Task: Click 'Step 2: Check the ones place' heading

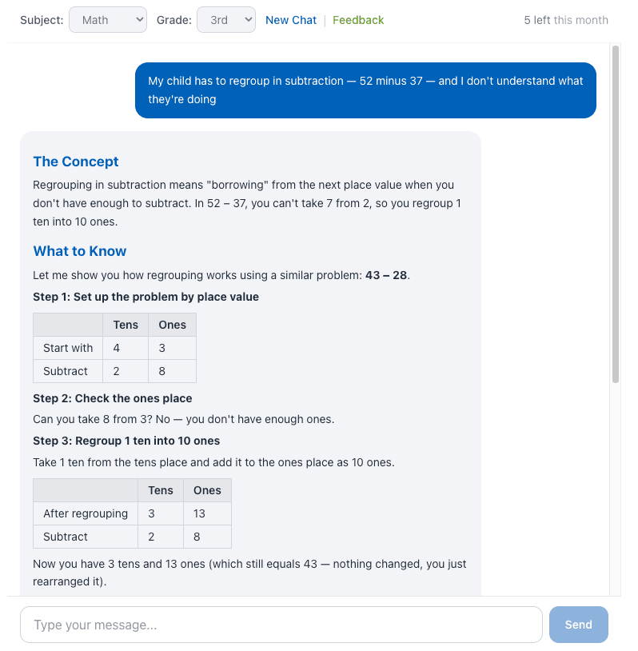Action: pos(112,398)
